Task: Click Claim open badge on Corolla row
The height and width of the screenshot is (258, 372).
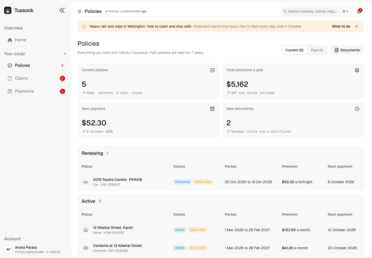Action: click(203, 182)
